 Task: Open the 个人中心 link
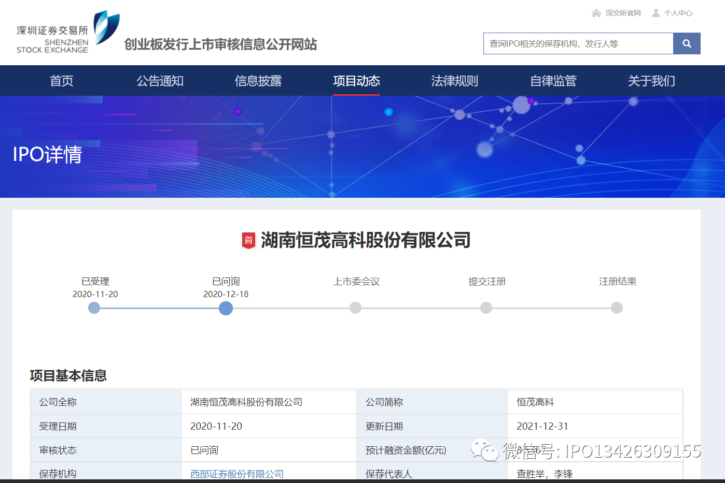coord(678,13)
